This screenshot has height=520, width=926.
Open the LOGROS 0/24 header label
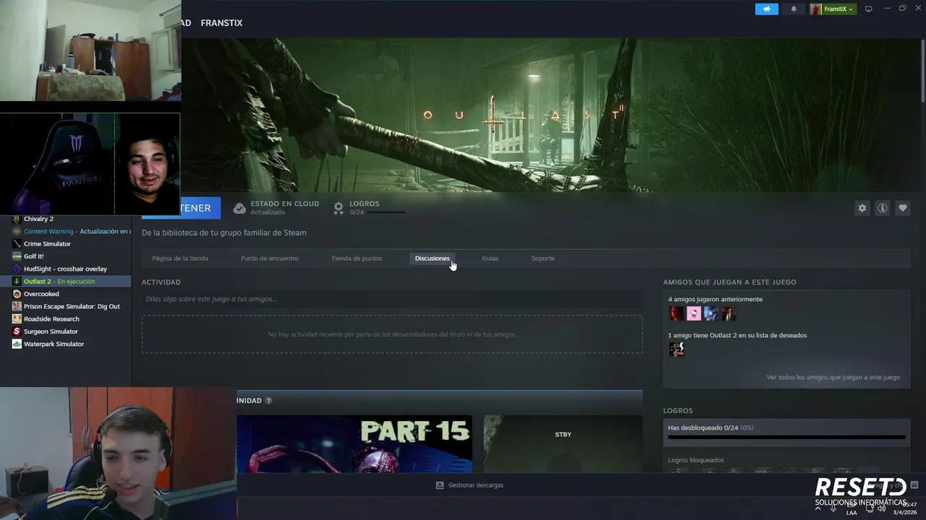364,204
